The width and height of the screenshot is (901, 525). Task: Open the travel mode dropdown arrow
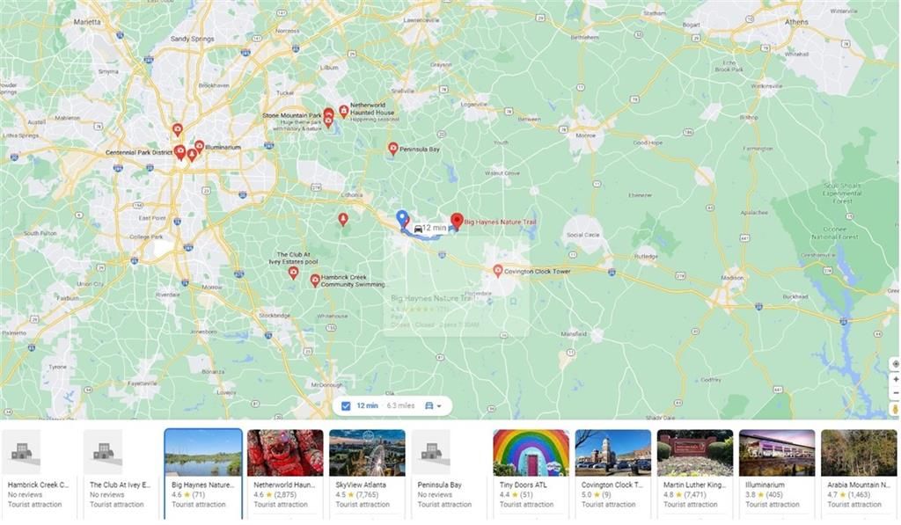coord(439,406)
